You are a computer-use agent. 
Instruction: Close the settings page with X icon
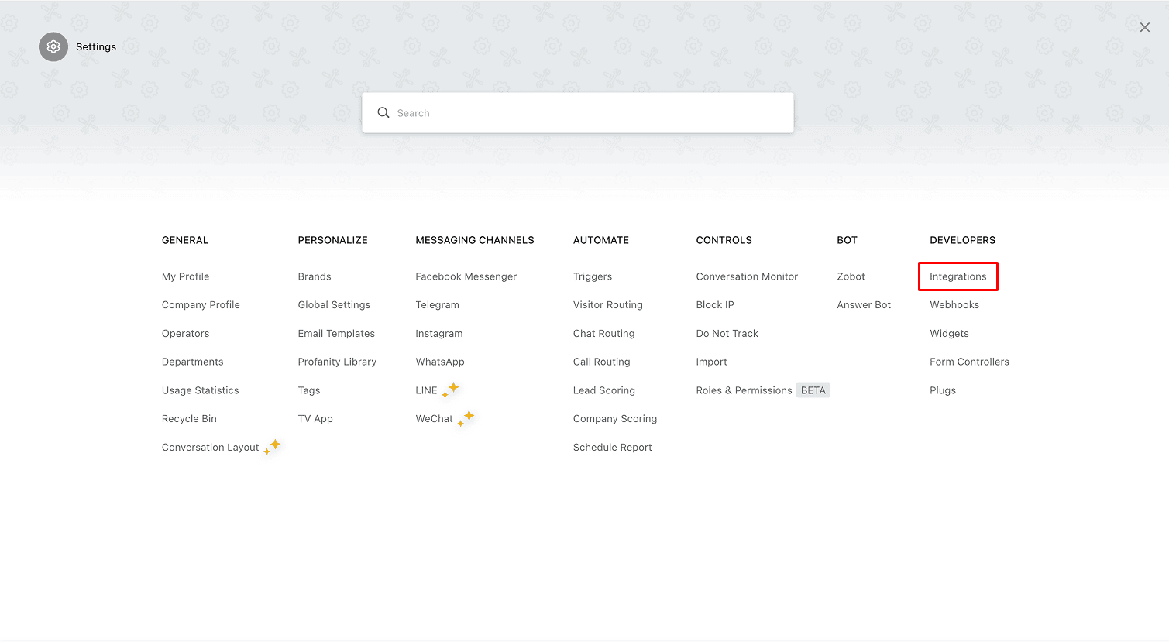click(x=1145, y=27)
